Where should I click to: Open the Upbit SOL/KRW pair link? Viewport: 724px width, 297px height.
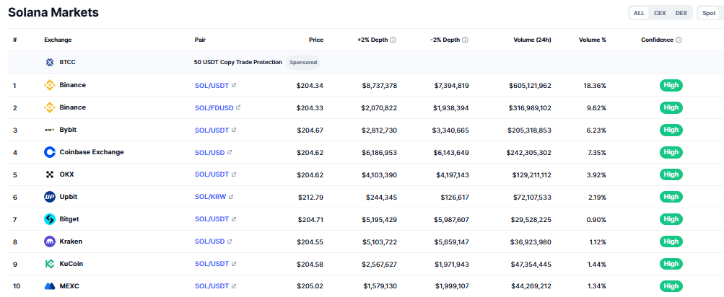211,197
